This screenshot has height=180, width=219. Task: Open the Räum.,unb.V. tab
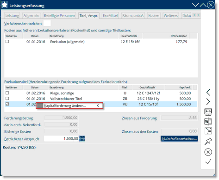[x=133, y=16]
